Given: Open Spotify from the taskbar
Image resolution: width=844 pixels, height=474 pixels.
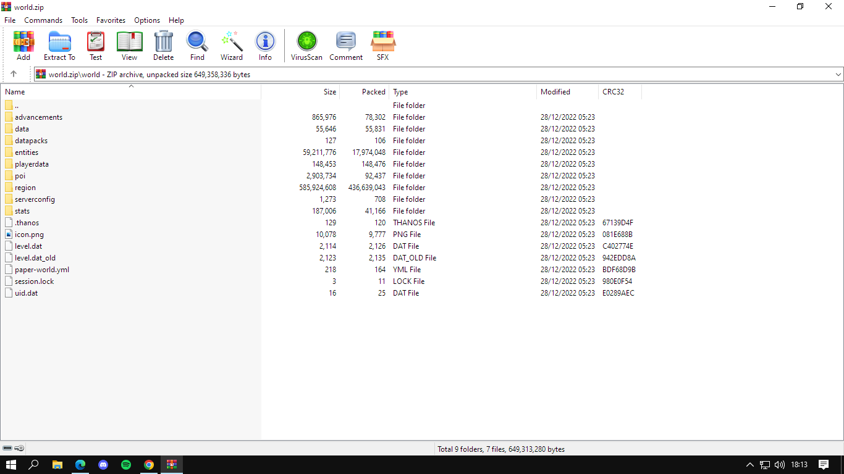Looking at the screenshot, I should (126, 465).
